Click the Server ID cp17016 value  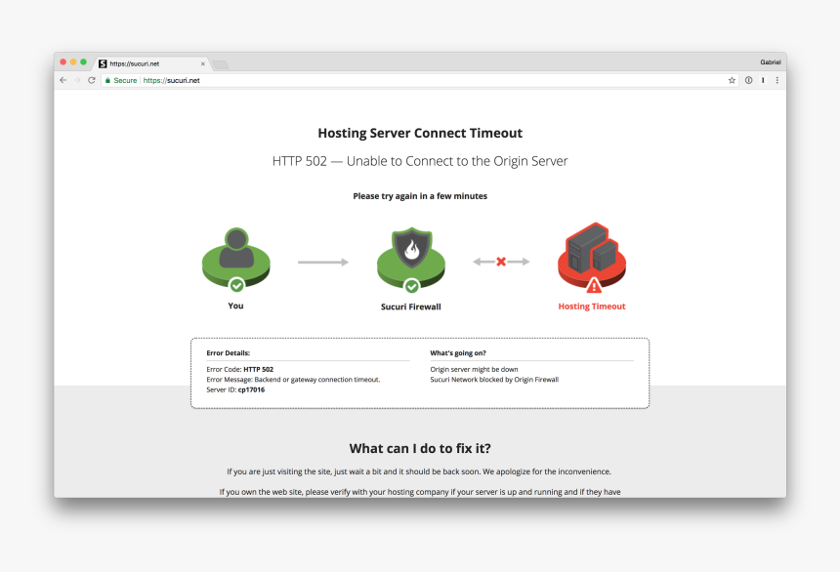[x=251, y=389]
